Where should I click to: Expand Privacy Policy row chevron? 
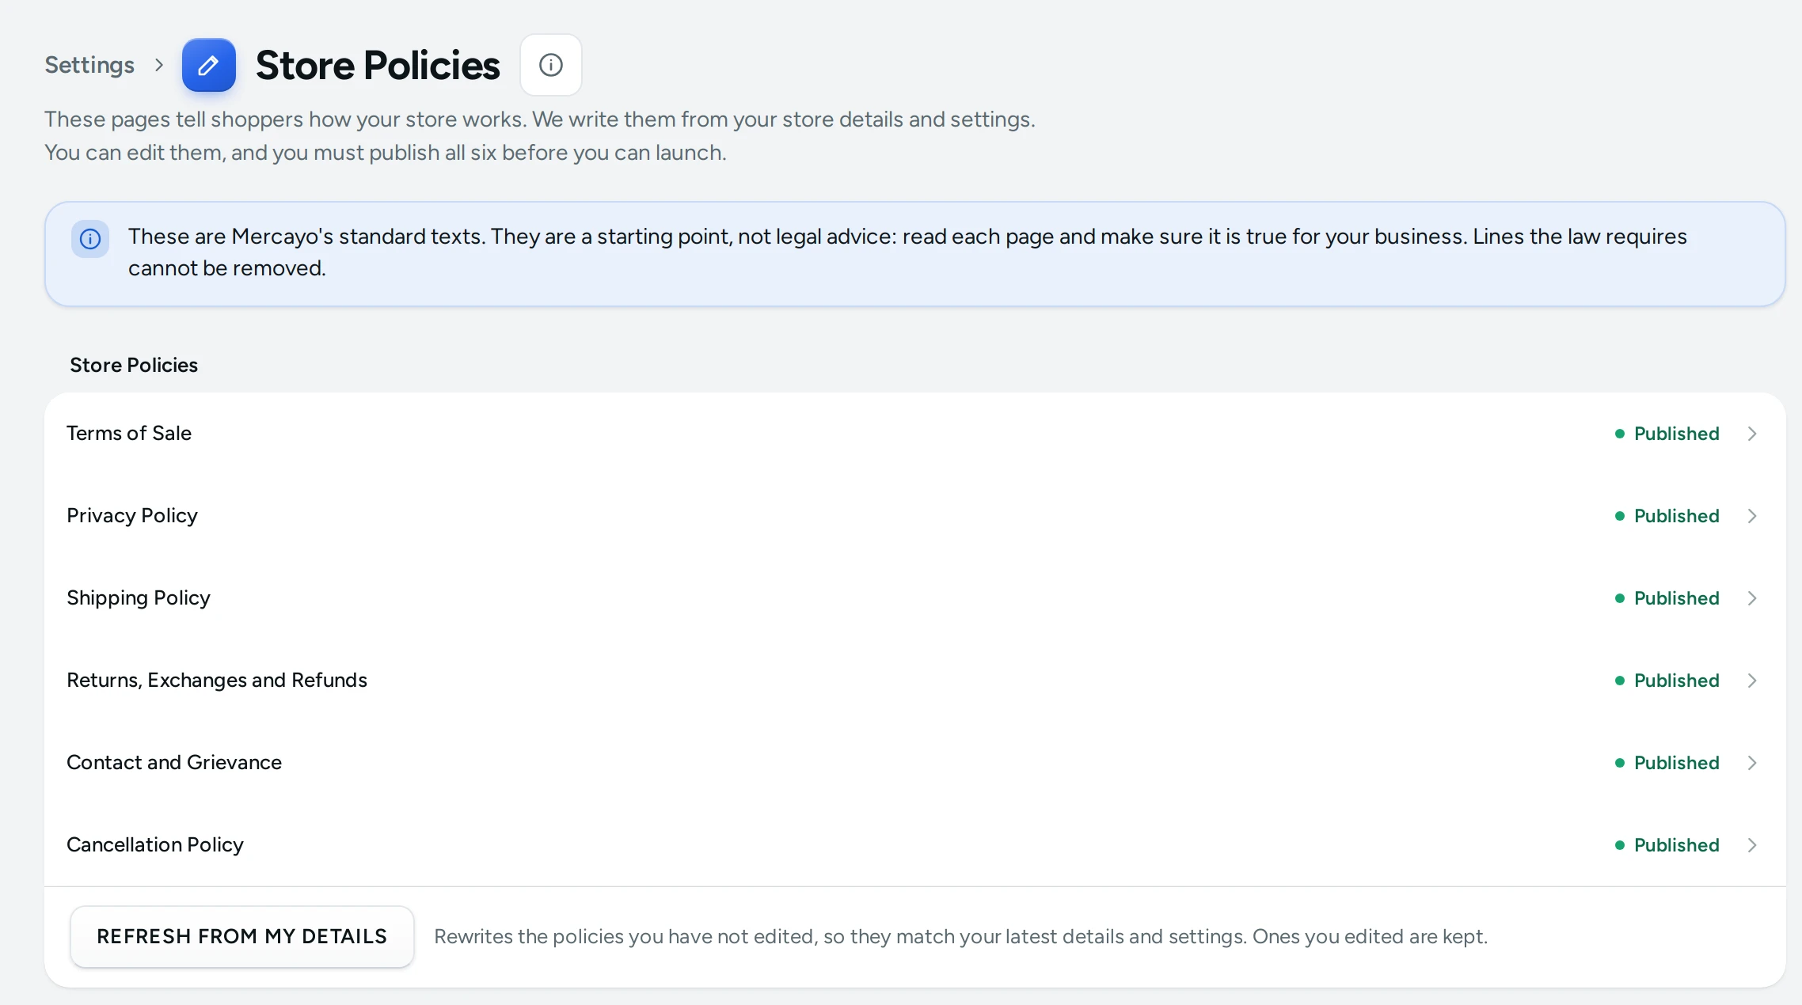[x=1752, y=516]
